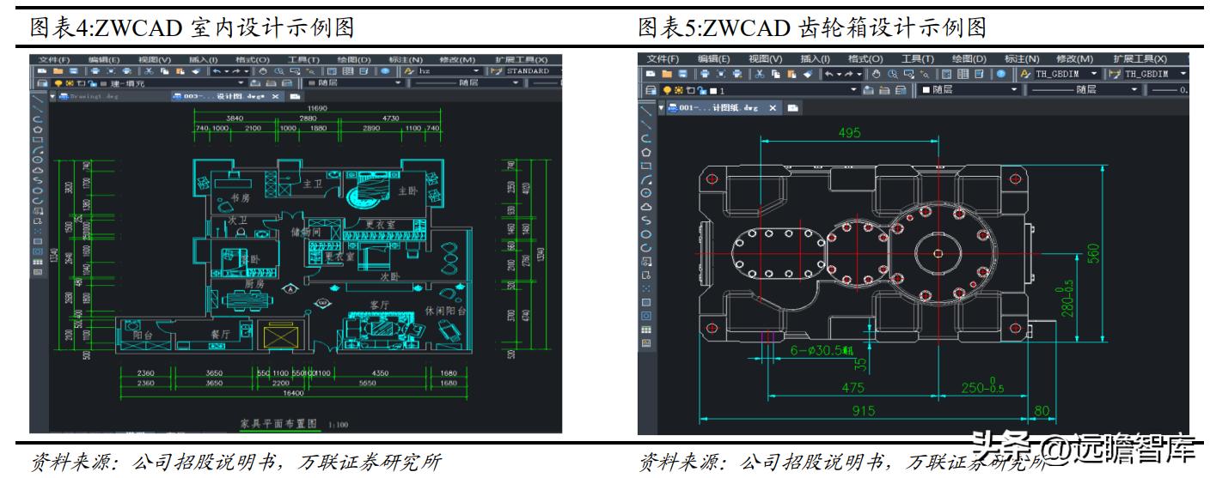Select Circle draw tool in gearbox window
Viewport: 1210px width, 478px height.
pos(647,194)
